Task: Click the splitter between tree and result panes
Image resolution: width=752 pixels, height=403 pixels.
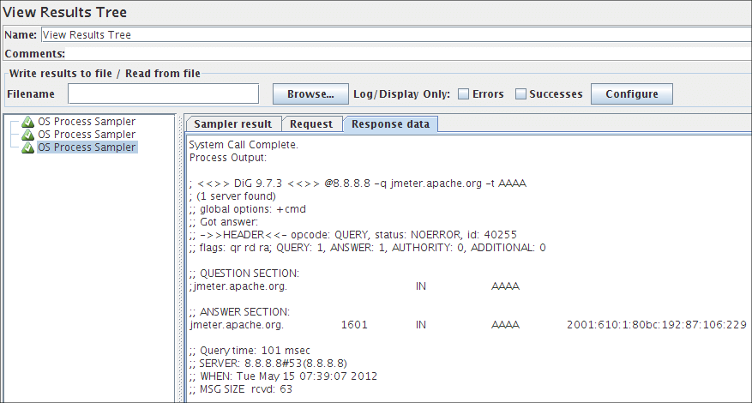Action: coord(179,257)
